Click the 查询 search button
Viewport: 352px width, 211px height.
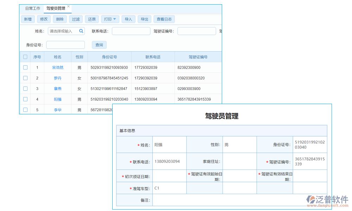click(99, 45)
